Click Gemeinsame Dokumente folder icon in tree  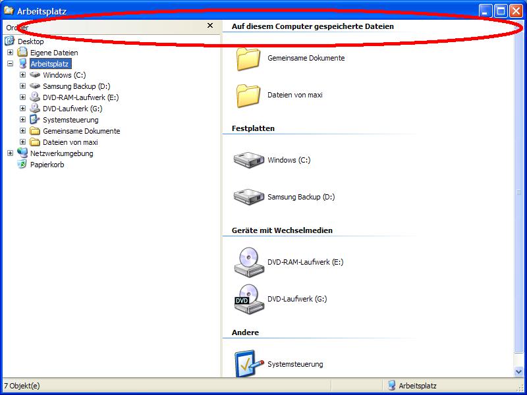coord(35,130)
